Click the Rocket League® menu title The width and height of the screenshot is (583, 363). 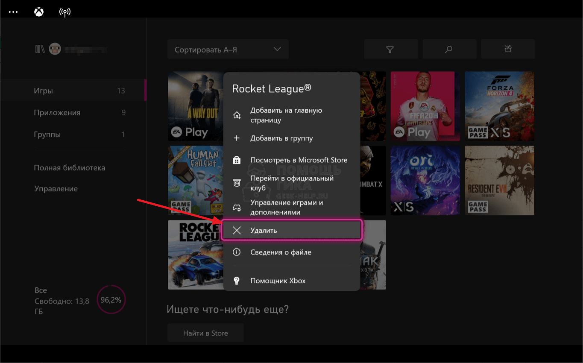pyautogui.click(x=272, y=88)
